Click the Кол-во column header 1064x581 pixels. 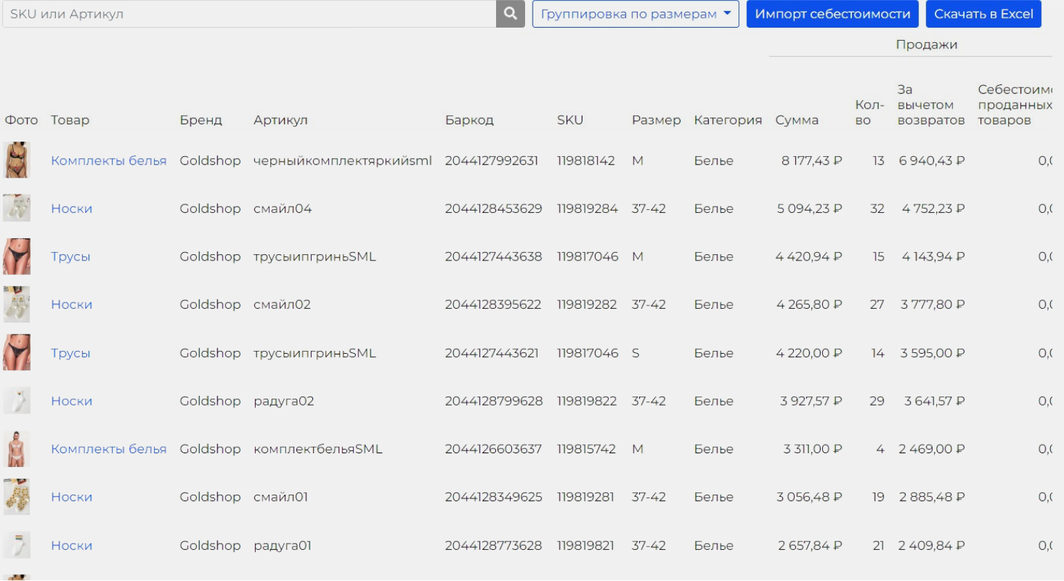(868, 113)
